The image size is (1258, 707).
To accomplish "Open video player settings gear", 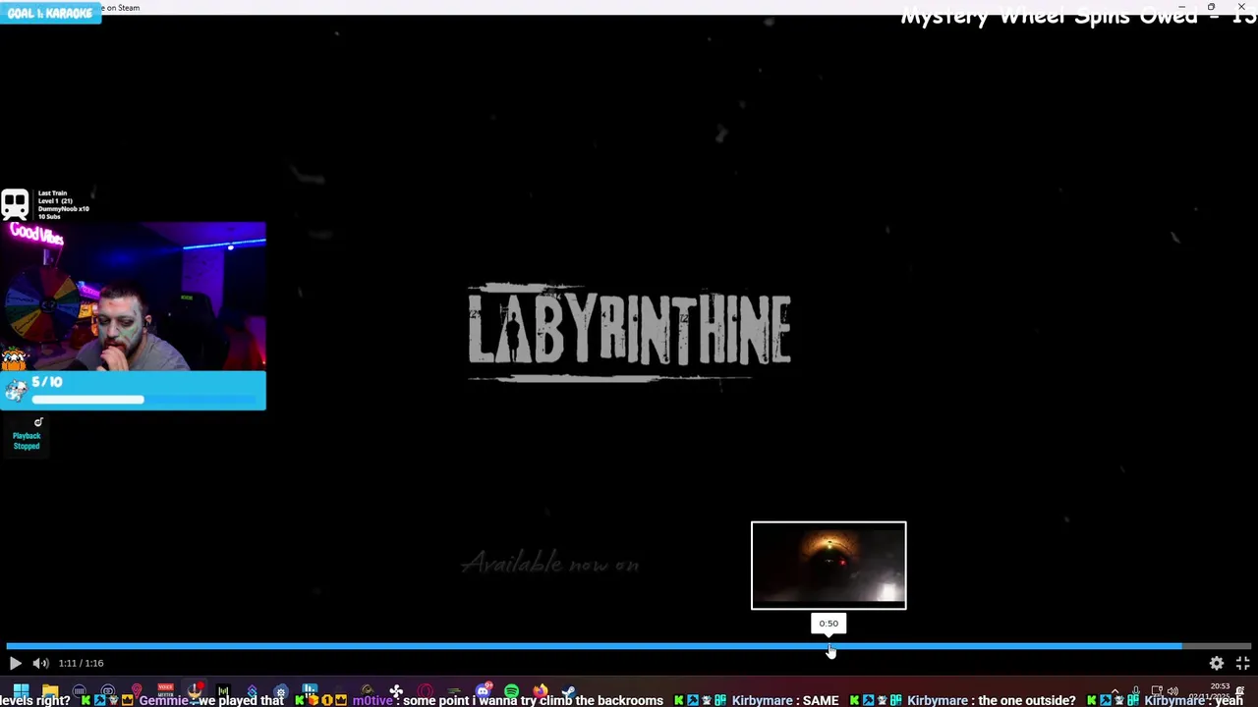I will pos(1217,664).
